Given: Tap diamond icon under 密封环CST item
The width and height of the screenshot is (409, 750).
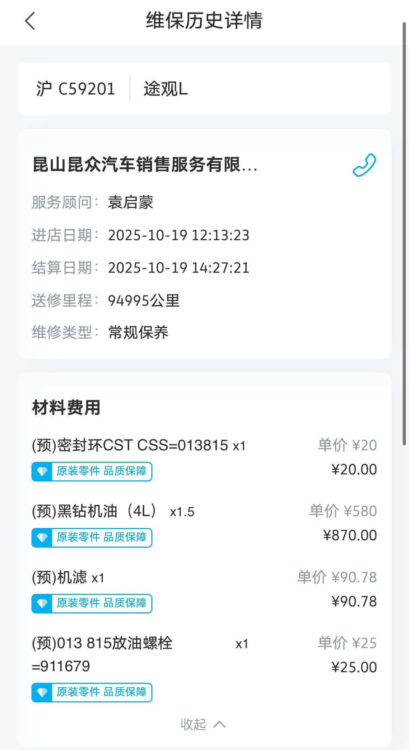Looking at the screenshot, I should pyautogui.click(x=42, y=471).
